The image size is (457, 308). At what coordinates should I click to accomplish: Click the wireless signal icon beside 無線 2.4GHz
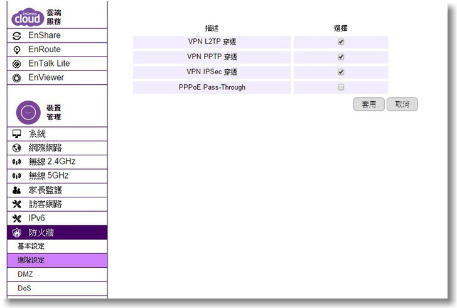[16, 162]
